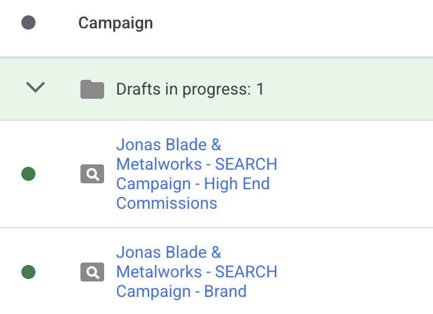The height and width of the screenshot is (314, 433).
Task: Open the High End Commissions campaign link
Action: 196,174
